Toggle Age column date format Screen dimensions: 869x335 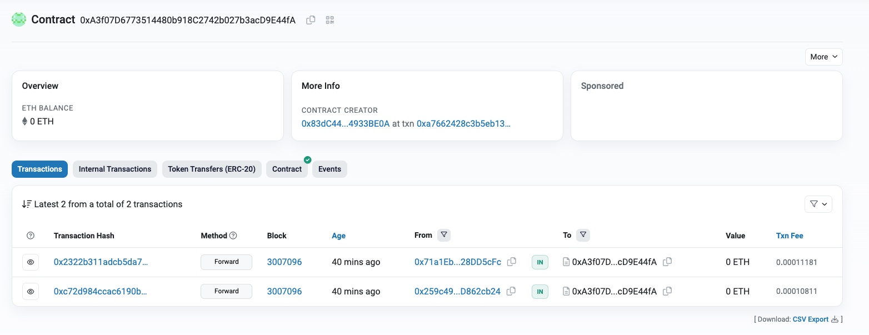(338, 236)
